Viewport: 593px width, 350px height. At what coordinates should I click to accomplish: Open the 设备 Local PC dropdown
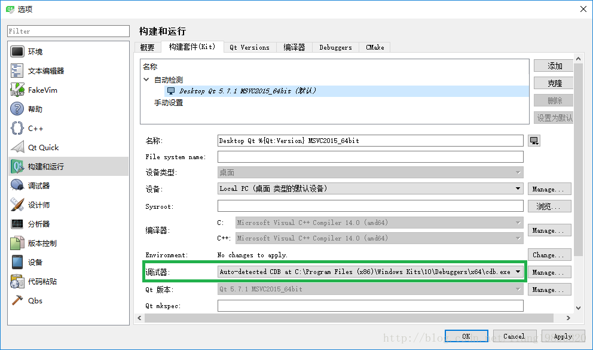click(x=370, y=188)
